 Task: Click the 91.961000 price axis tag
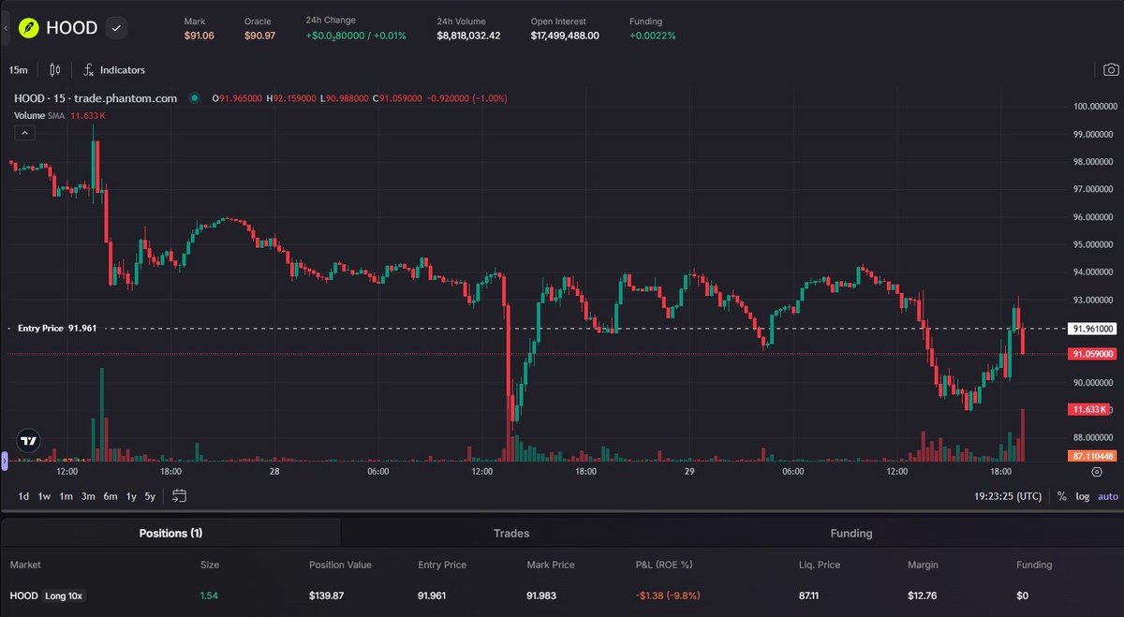[x=1092, y=329]
